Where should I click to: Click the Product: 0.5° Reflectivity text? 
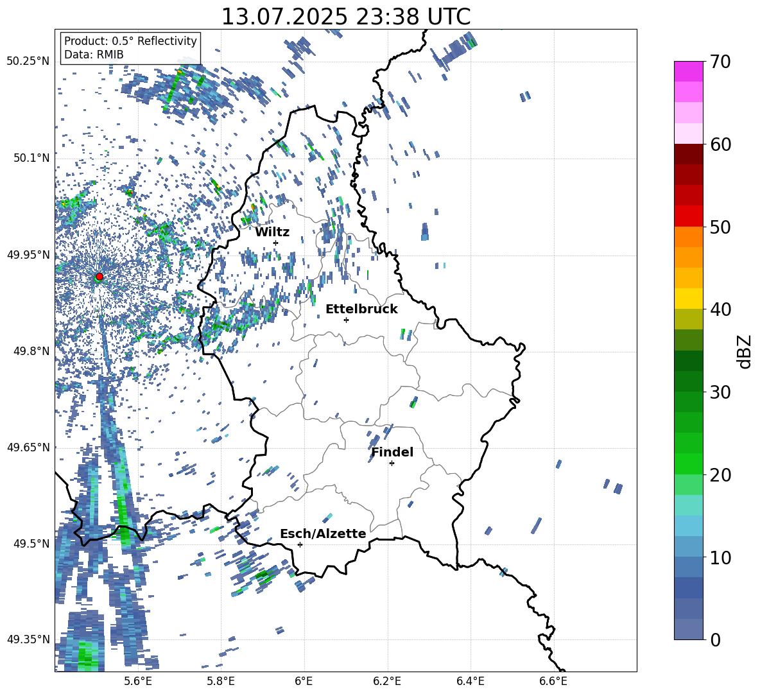click(130, 40)
